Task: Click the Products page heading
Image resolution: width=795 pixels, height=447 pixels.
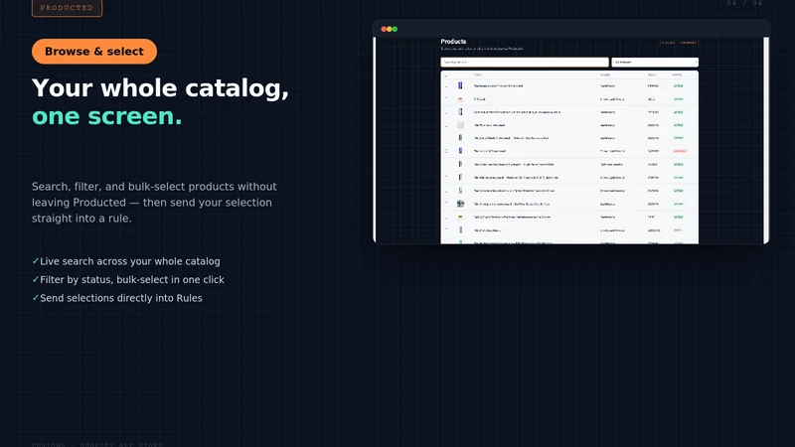Action: pos(453,42)
